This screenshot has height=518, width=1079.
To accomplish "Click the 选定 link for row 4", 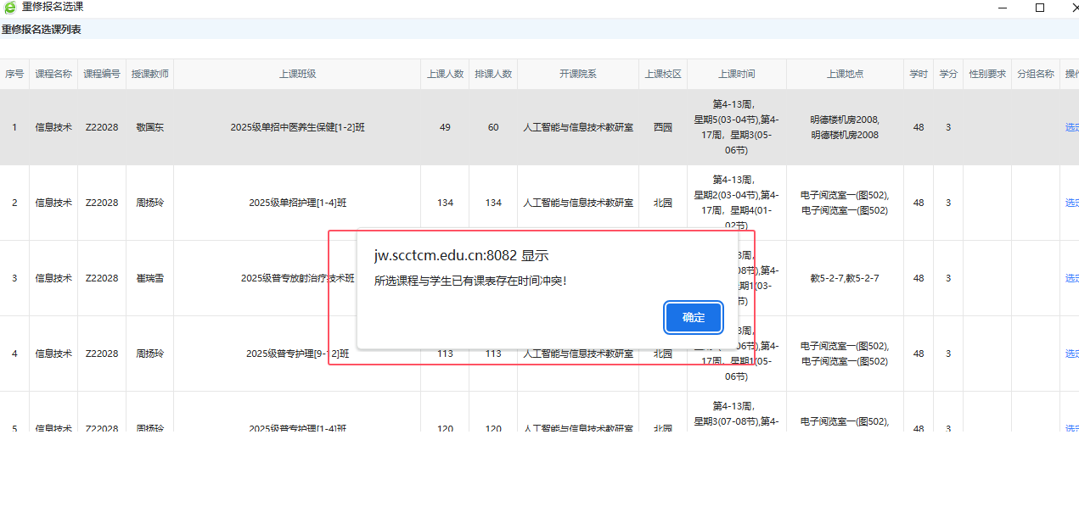I will [x=1071, y=354].
